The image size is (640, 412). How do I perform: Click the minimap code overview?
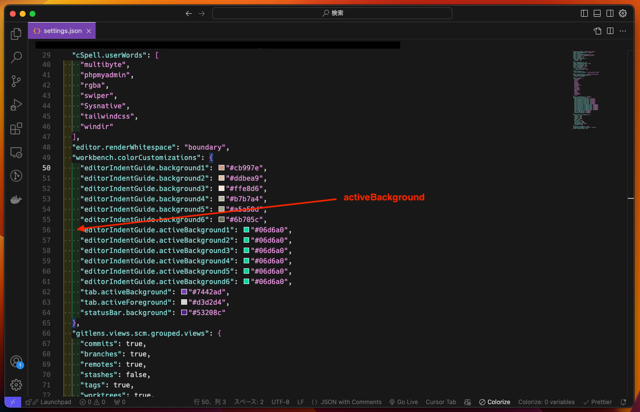click(585, 89)
